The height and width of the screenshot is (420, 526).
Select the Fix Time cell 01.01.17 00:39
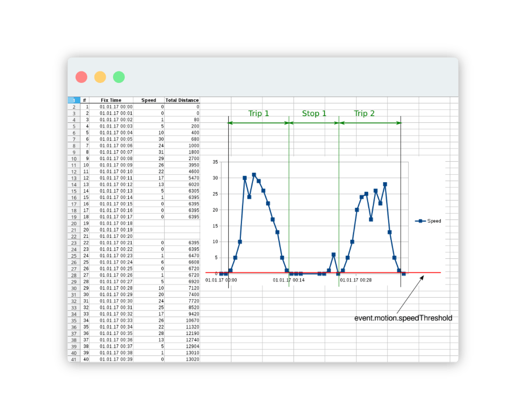tap(116, 359)
